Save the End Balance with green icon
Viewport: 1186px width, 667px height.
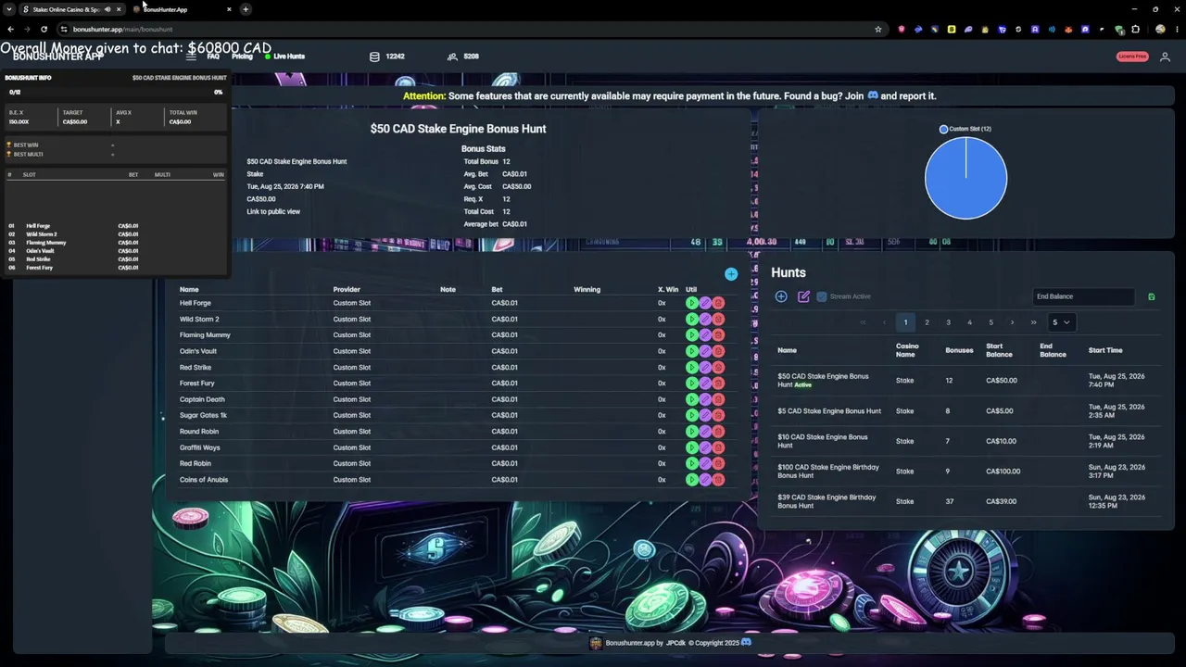click(x=1152, y=296)
